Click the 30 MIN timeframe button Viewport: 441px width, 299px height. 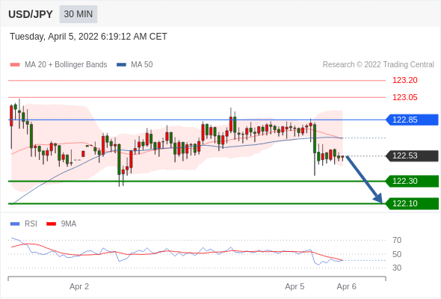[x=78, y=14]
